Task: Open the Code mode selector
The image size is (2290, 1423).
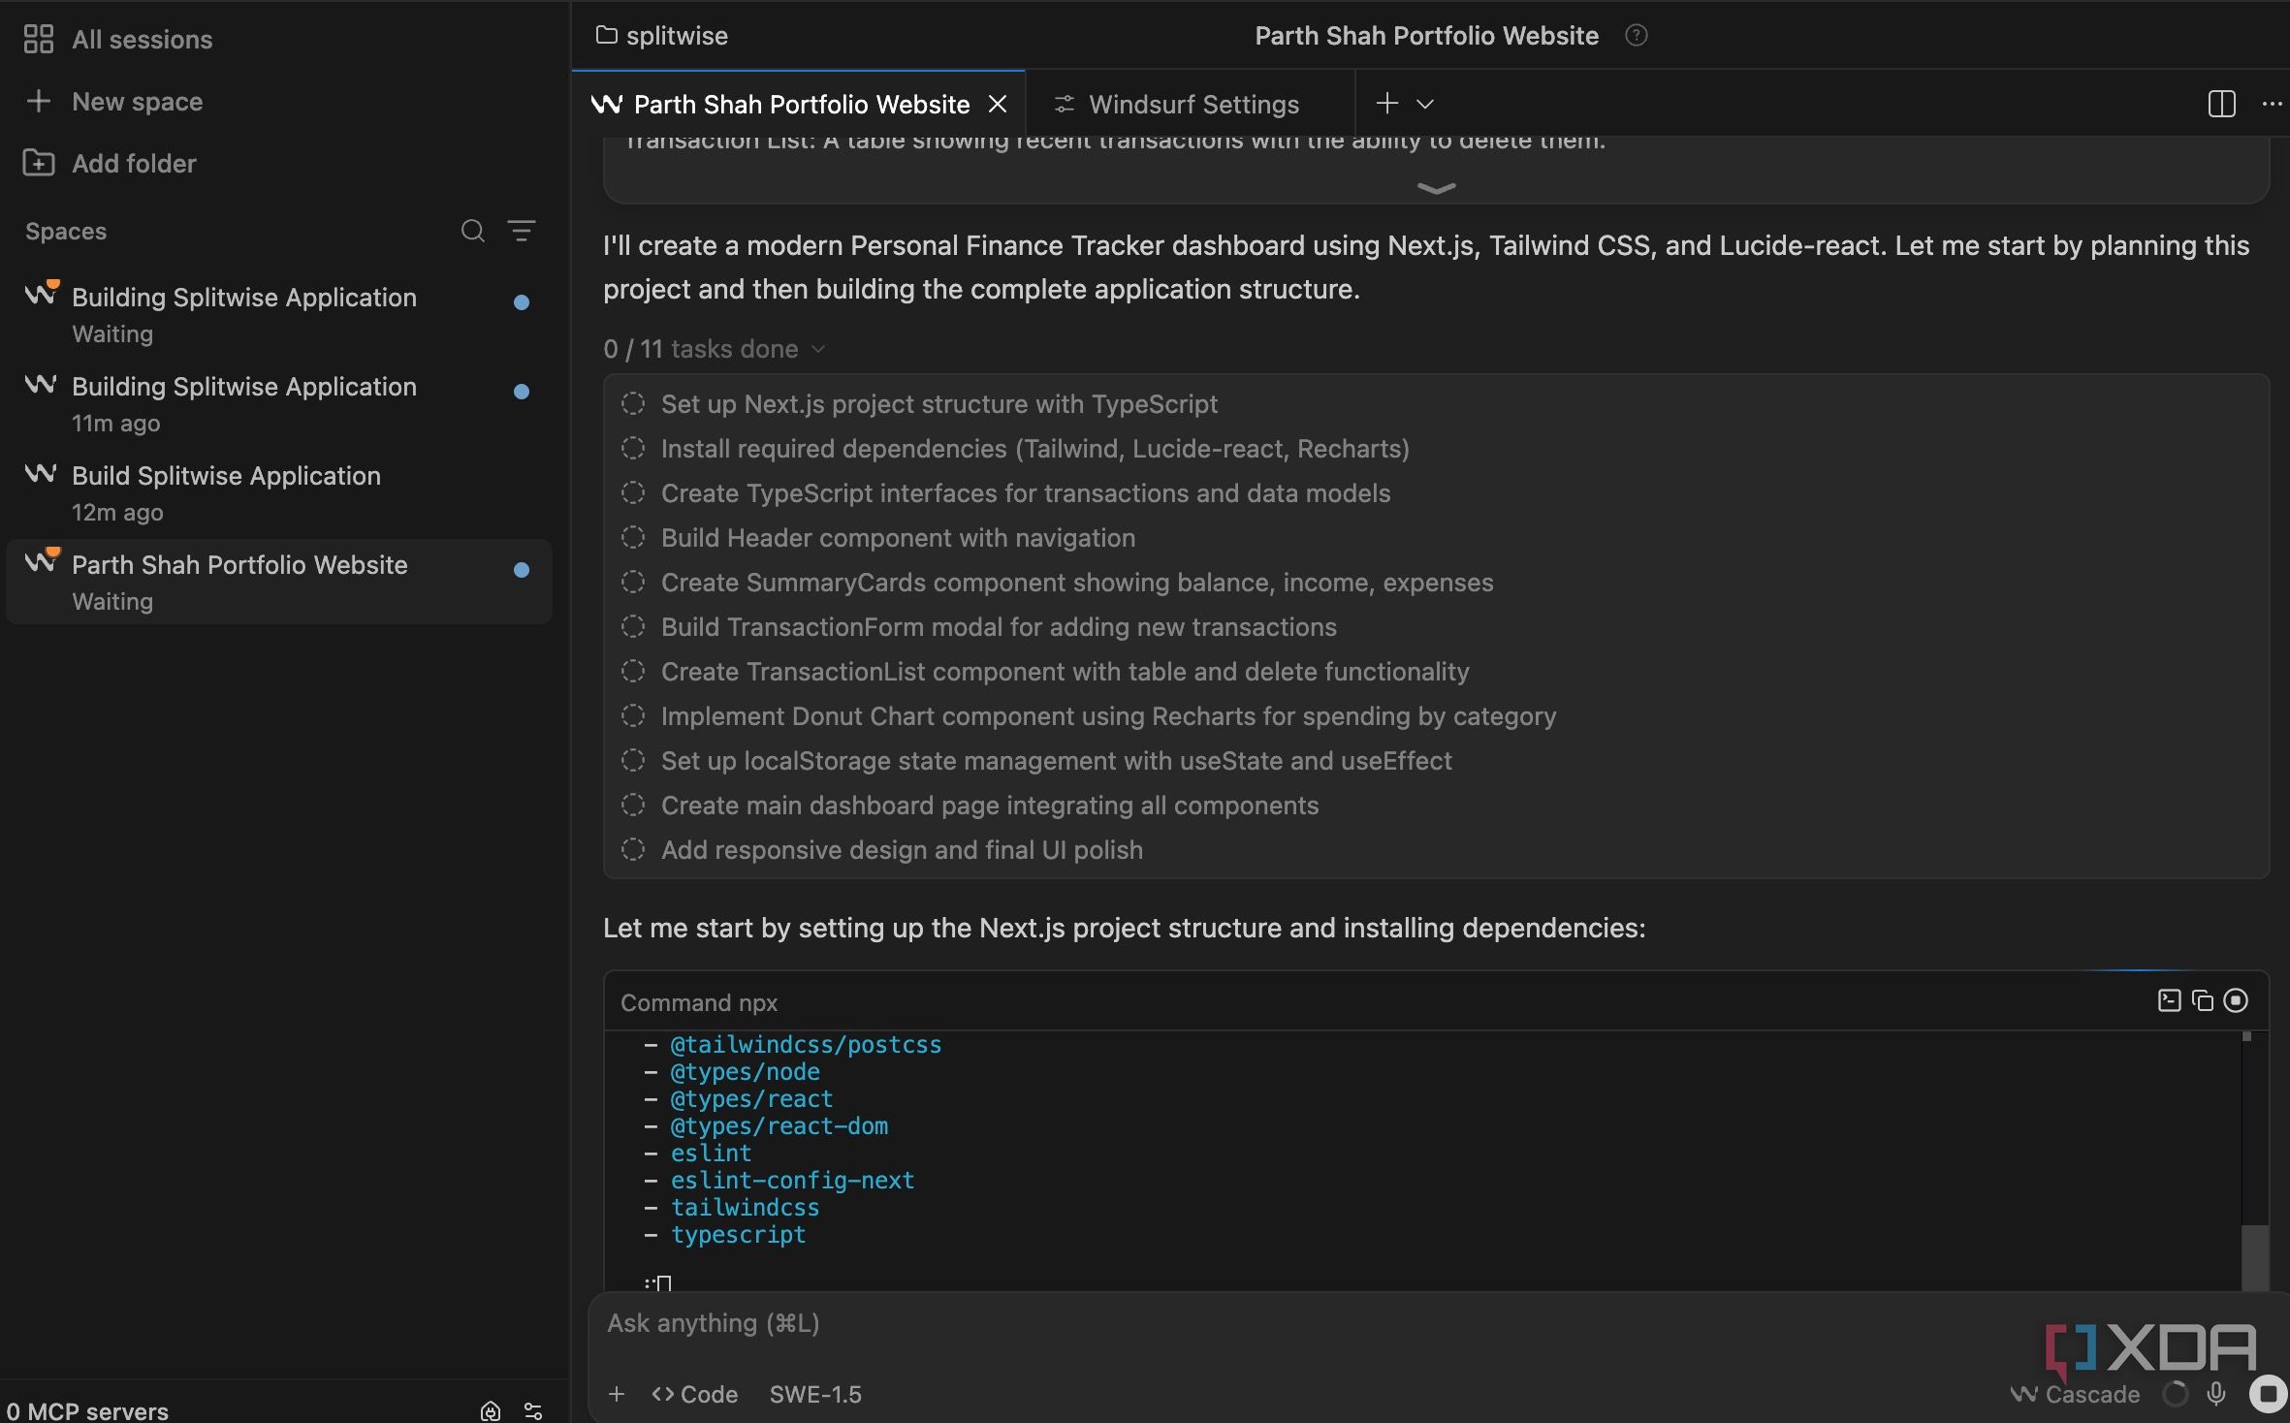Action: pos(694,1394)
